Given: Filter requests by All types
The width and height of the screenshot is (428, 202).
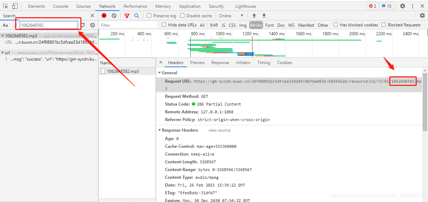Looking at the screenshot, I should 202,25.
